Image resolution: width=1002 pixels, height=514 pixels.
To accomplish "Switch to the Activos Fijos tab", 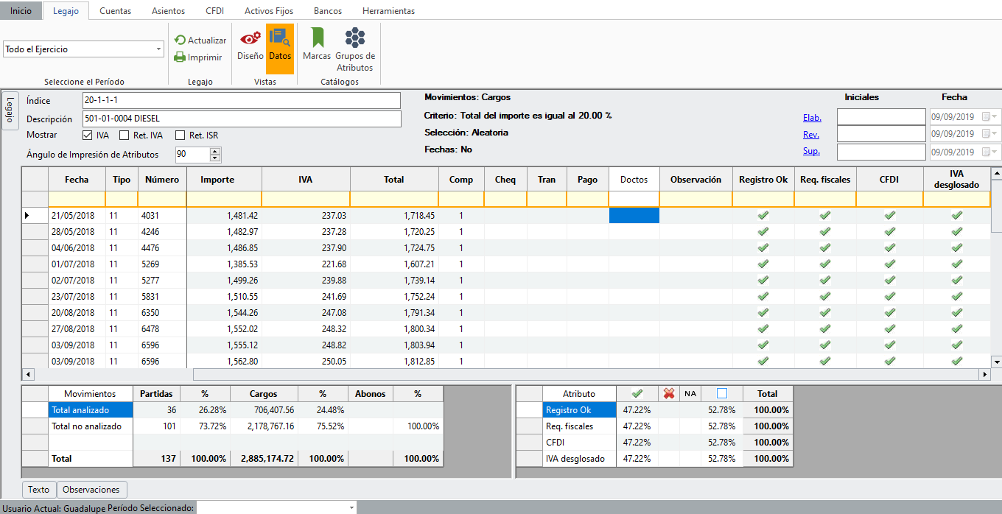I will (x=268, y=11).
